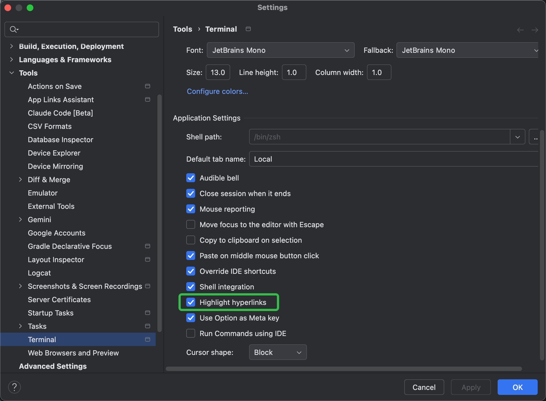Click the back navigation arrow at top right
The width and height of the screenshot is (546, 401).
click(520, 30)
